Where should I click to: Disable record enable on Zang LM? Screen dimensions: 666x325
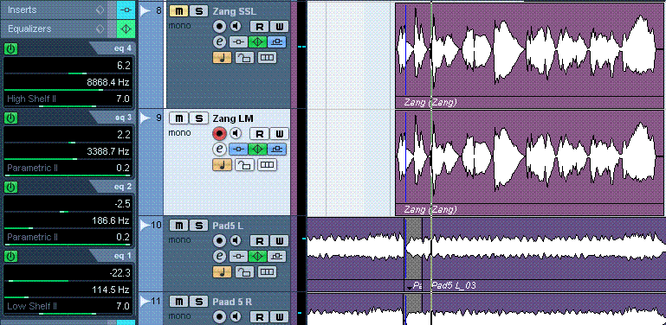coord(219,134)
